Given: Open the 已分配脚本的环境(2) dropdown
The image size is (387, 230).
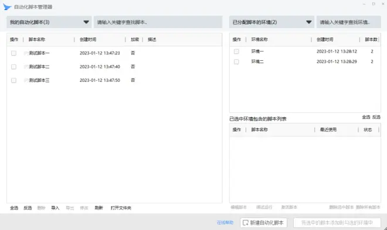Looking at the screenshot, I should tap(271, 22).
